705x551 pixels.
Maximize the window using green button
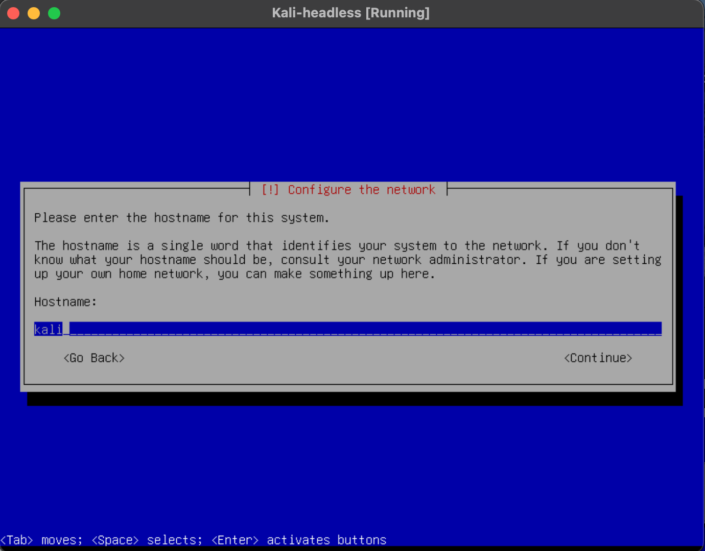click(54, 13)
